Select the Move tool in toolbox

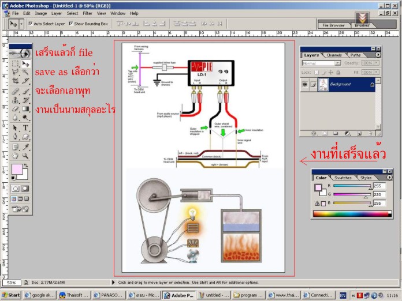point(25,63)
